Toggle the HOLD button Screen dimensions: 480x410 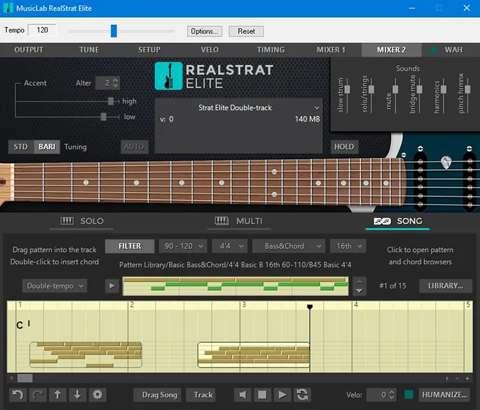click(x=344, y=147)
